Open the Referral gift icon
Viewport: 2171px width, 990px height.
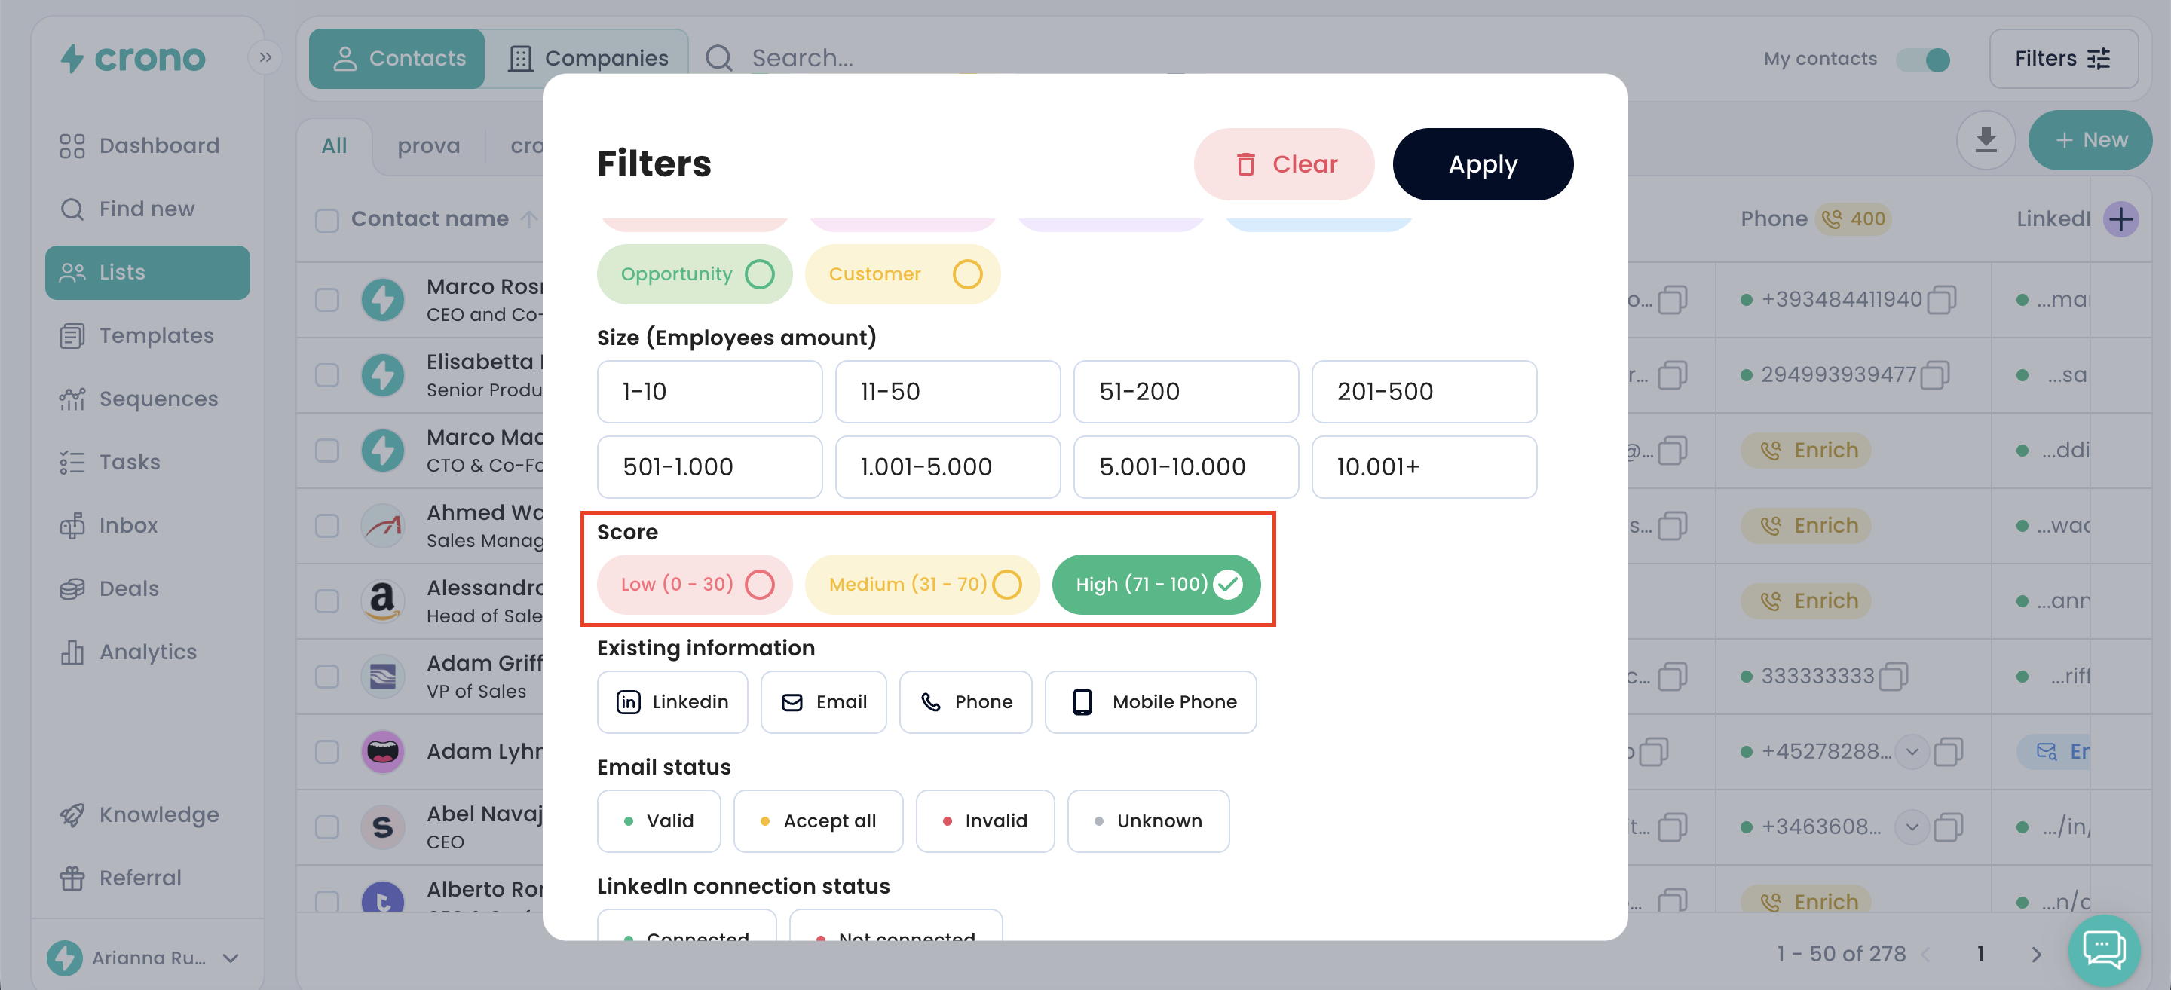[x=72, y=878]
